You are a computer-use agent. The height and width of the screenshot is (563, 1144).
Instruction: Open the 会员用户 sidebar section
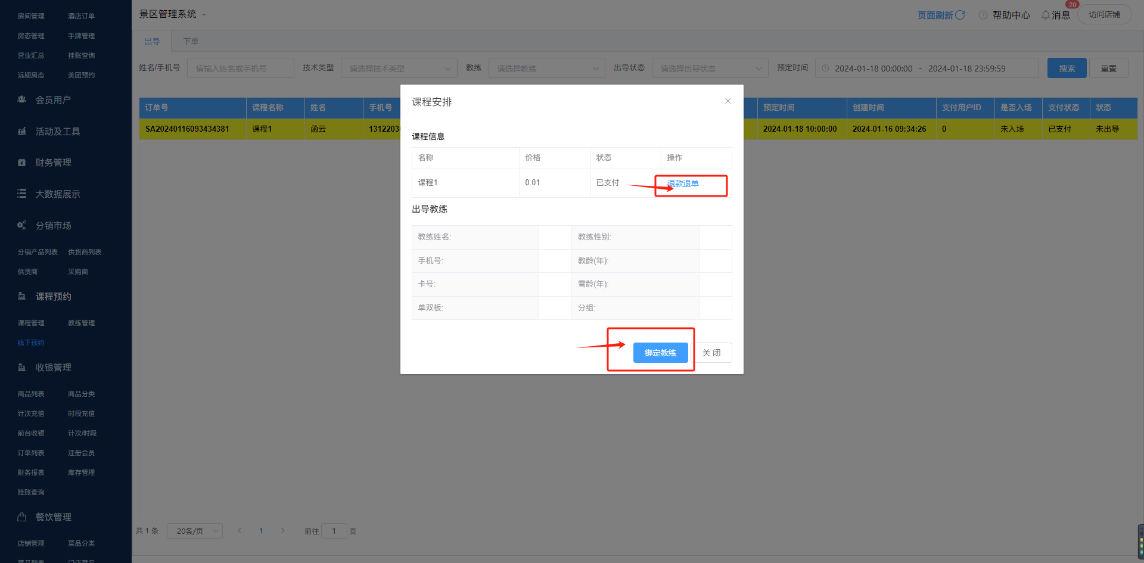(x=53, y=100)
